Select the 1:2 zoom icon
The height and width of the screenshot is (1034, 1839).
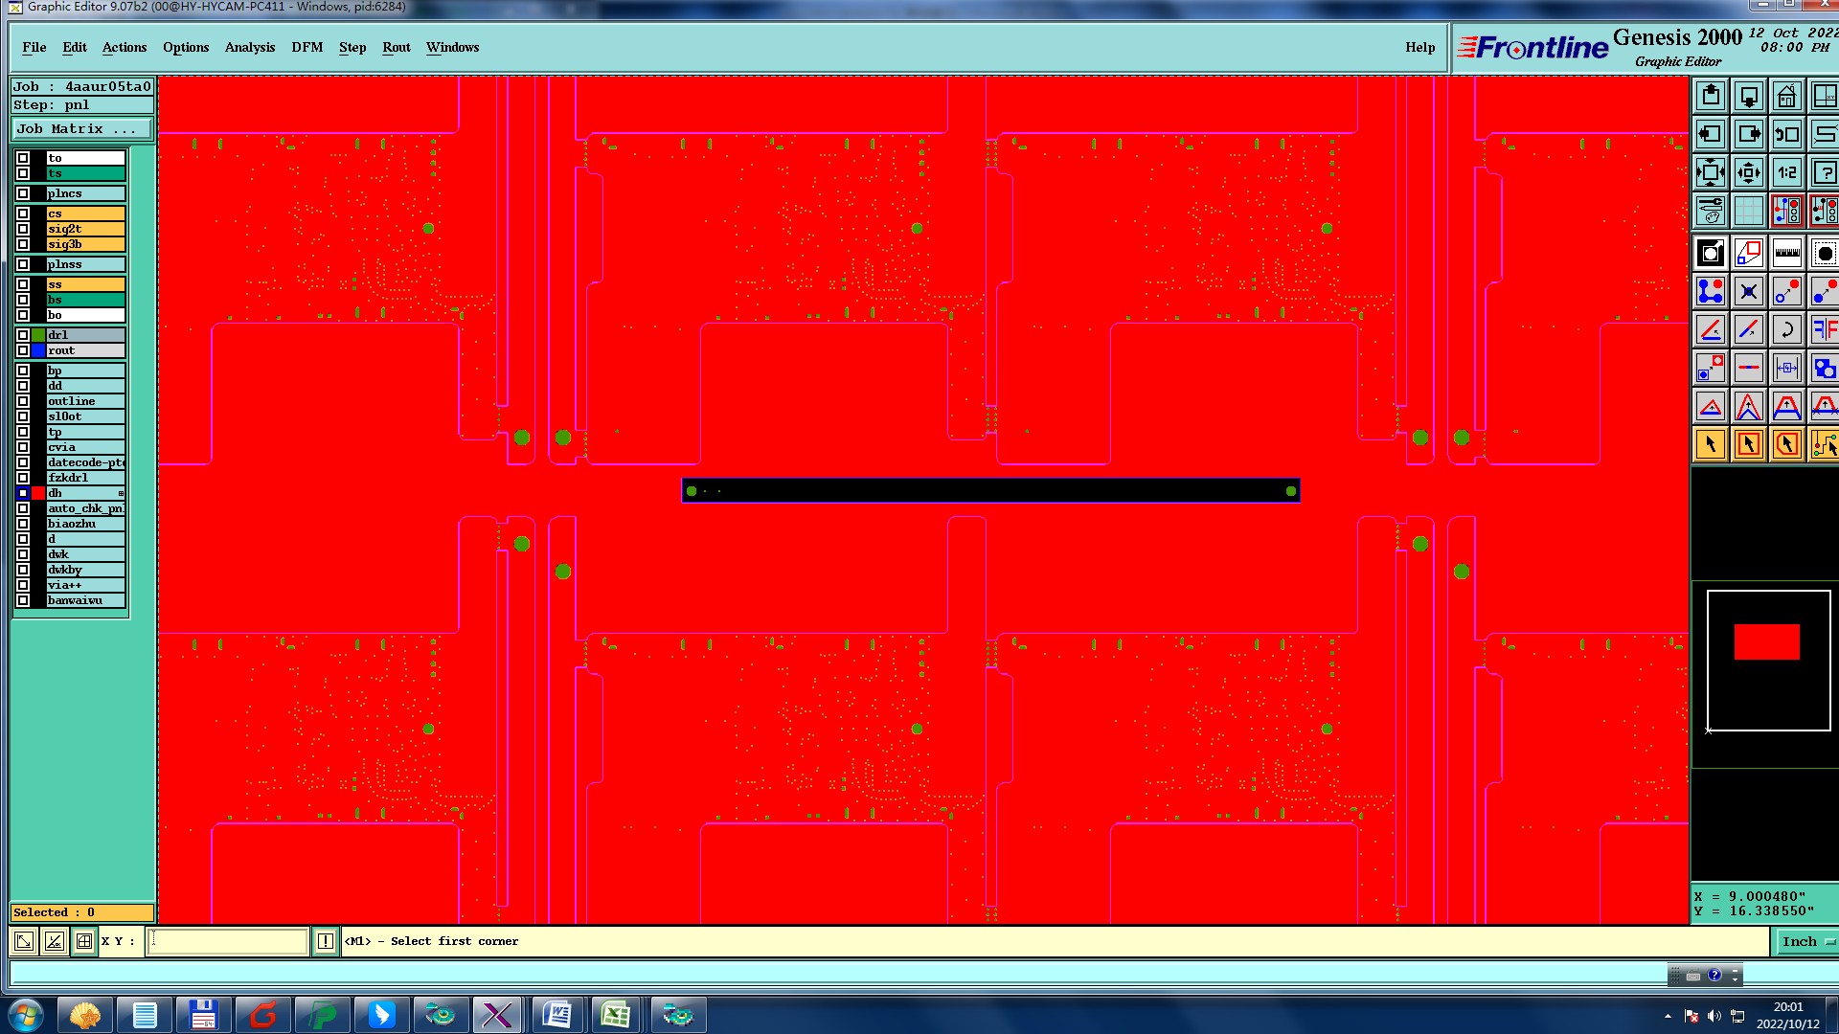point(1786,173)
